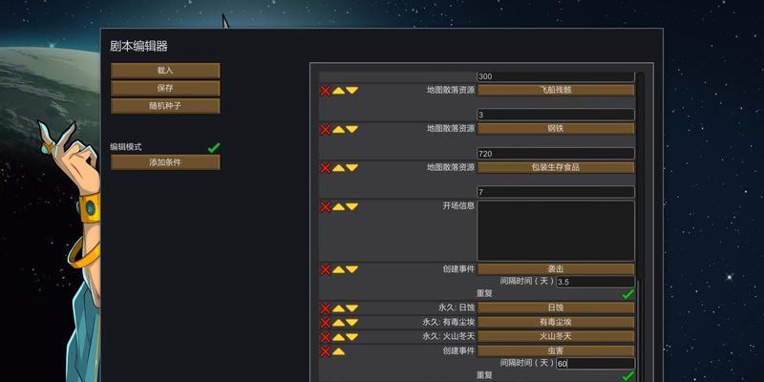
Task: Click the 保存 button
Action: click(x=165, y=88)
